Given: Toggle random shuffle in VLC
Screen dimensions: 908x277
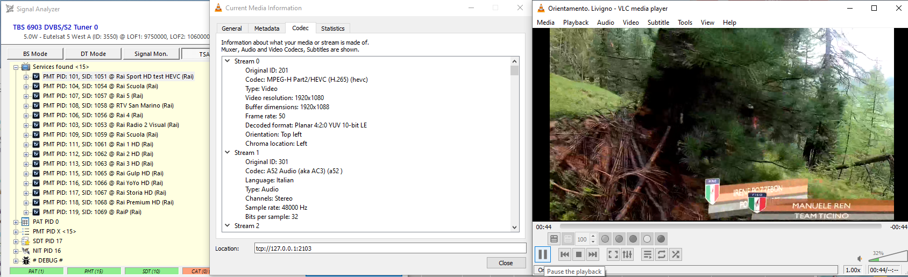Looking at the screenshot, I should (676, 254).
